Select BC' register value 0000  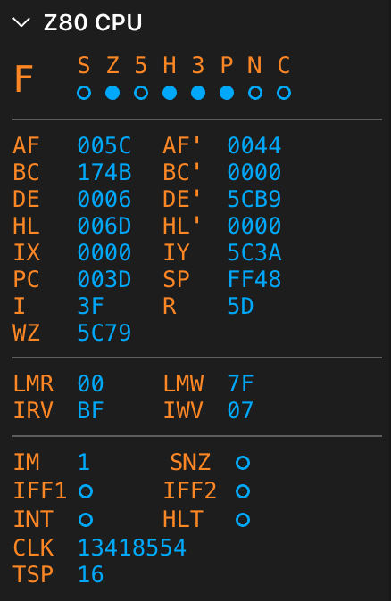[254, 172]
